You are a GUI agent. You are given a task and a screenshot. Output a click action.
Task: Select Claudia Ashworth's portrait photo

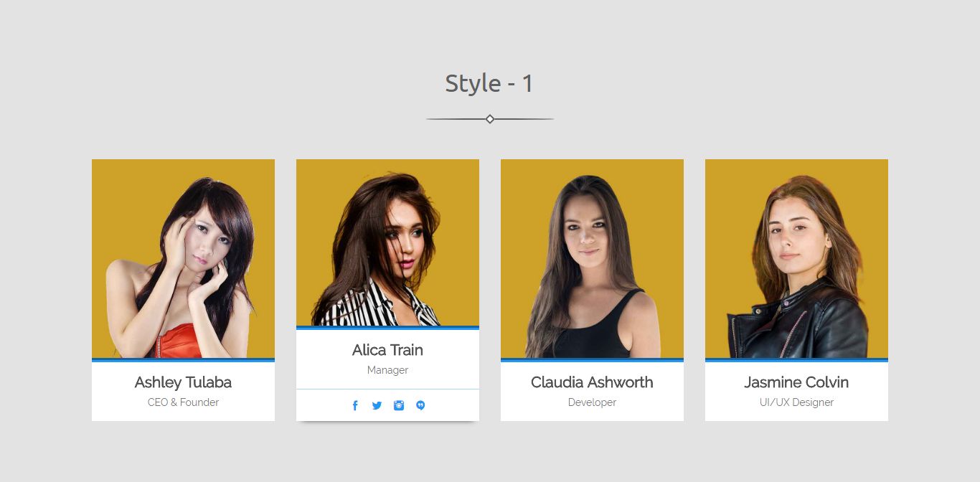coord(592,258)
